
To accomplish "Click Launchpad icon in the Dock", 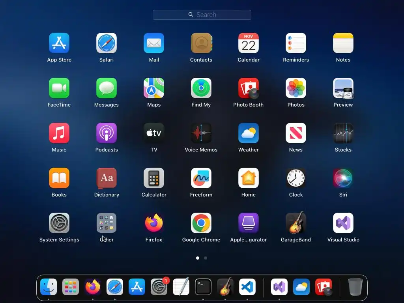I will click(x=71, y=287).
